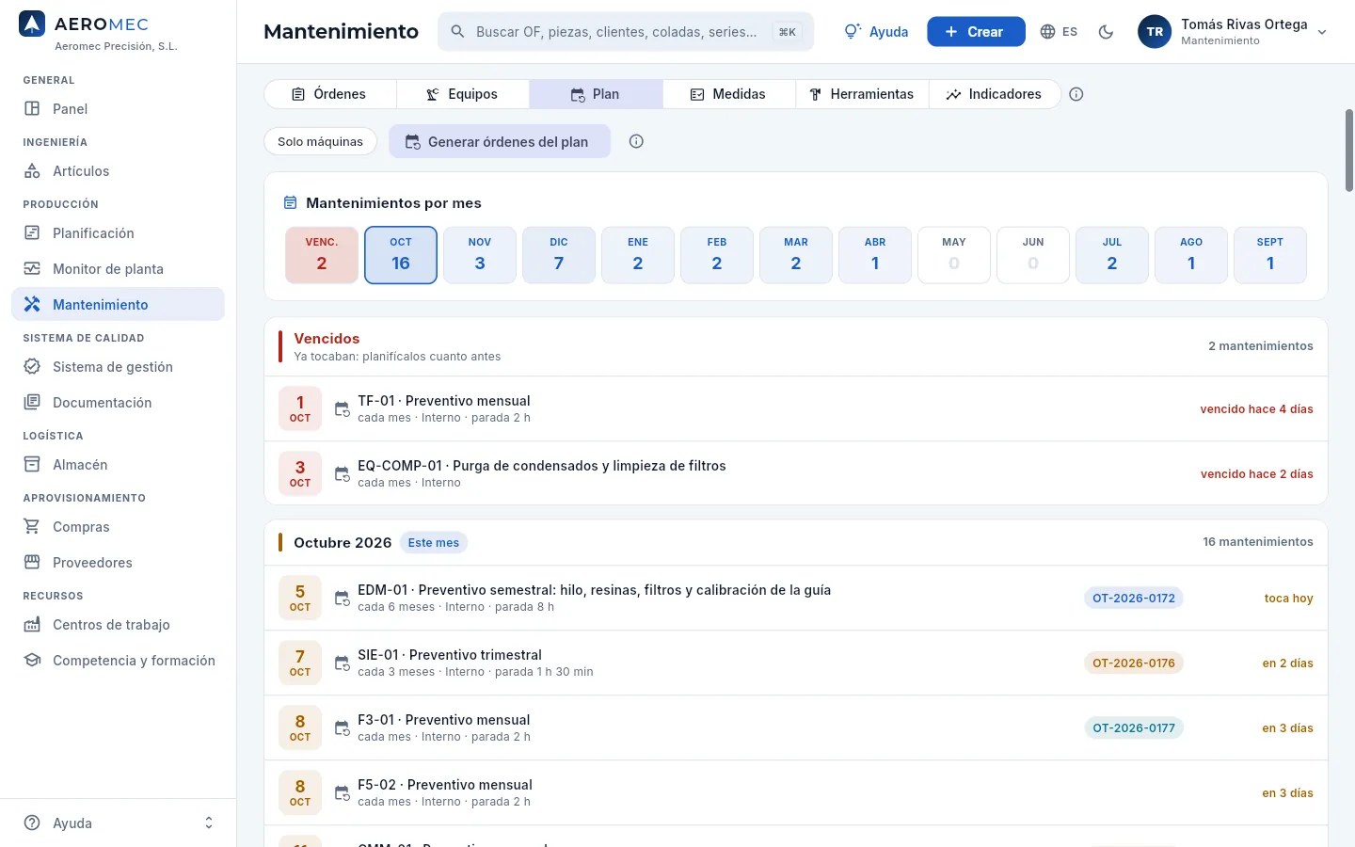Click Competencia y formación graduation icon

[32, 661]
